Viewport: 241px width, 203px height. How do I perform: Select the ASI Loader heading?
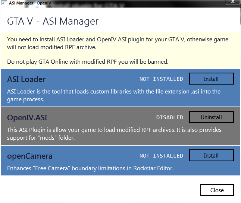tap(26, 79)
